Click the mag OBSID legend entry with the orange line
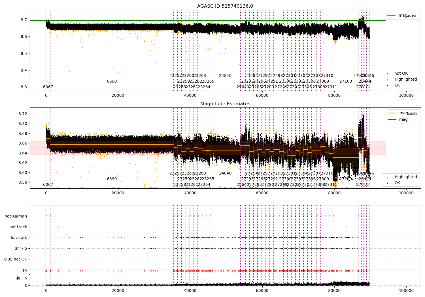Screen dimensions: 425x297 click(403, 113)
